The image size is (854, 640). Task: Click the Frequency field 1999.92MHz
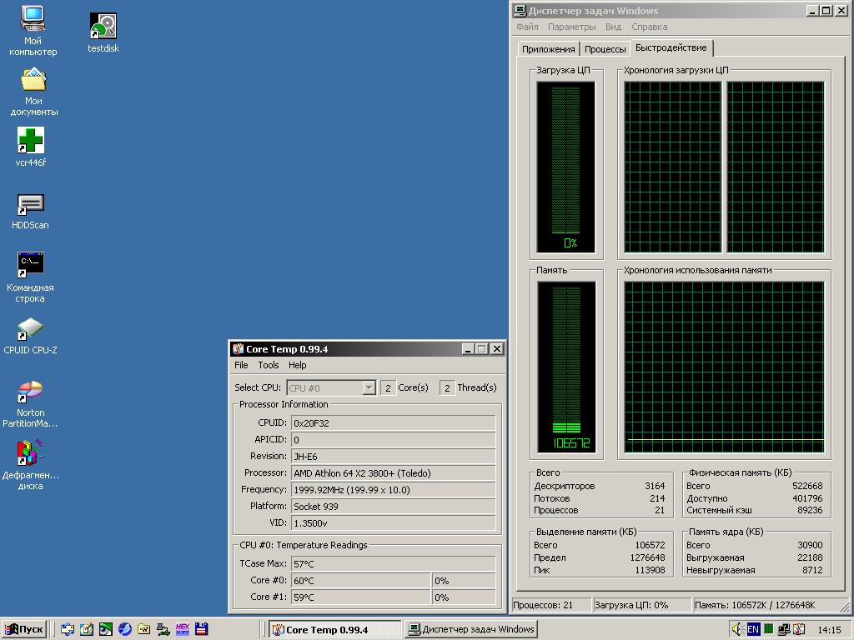(394, 490)
